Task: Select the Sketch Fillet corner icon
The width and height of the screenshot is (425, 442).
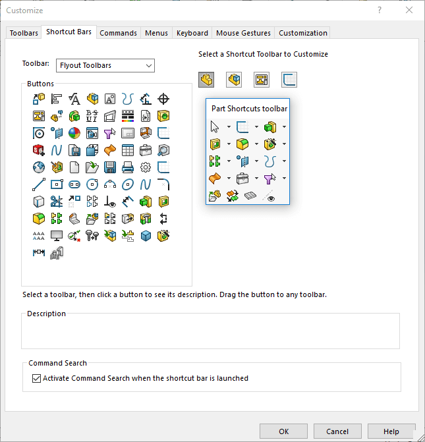Action: [x=163, y=184]
